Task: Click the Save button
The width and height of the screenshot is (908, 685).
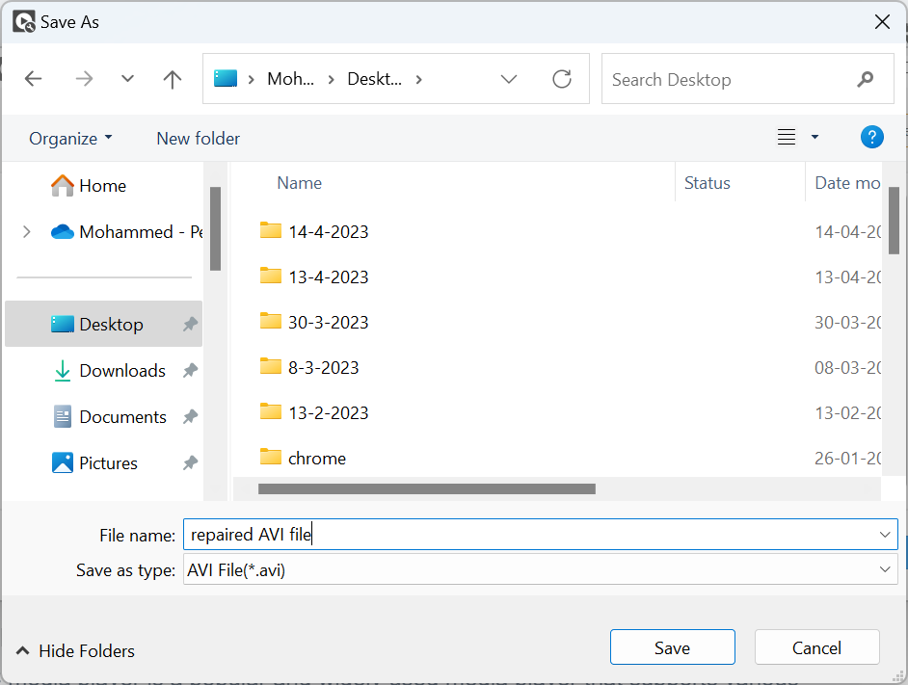Action: click(x=672, y=648)
